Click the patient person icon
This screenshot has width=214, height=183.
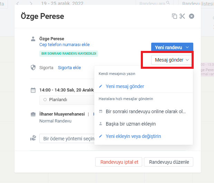click(33, 39)
